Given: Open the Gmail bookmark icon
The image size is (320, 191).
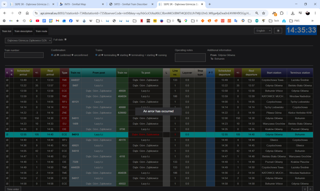Looking at the screenshot, I should 57,21.
